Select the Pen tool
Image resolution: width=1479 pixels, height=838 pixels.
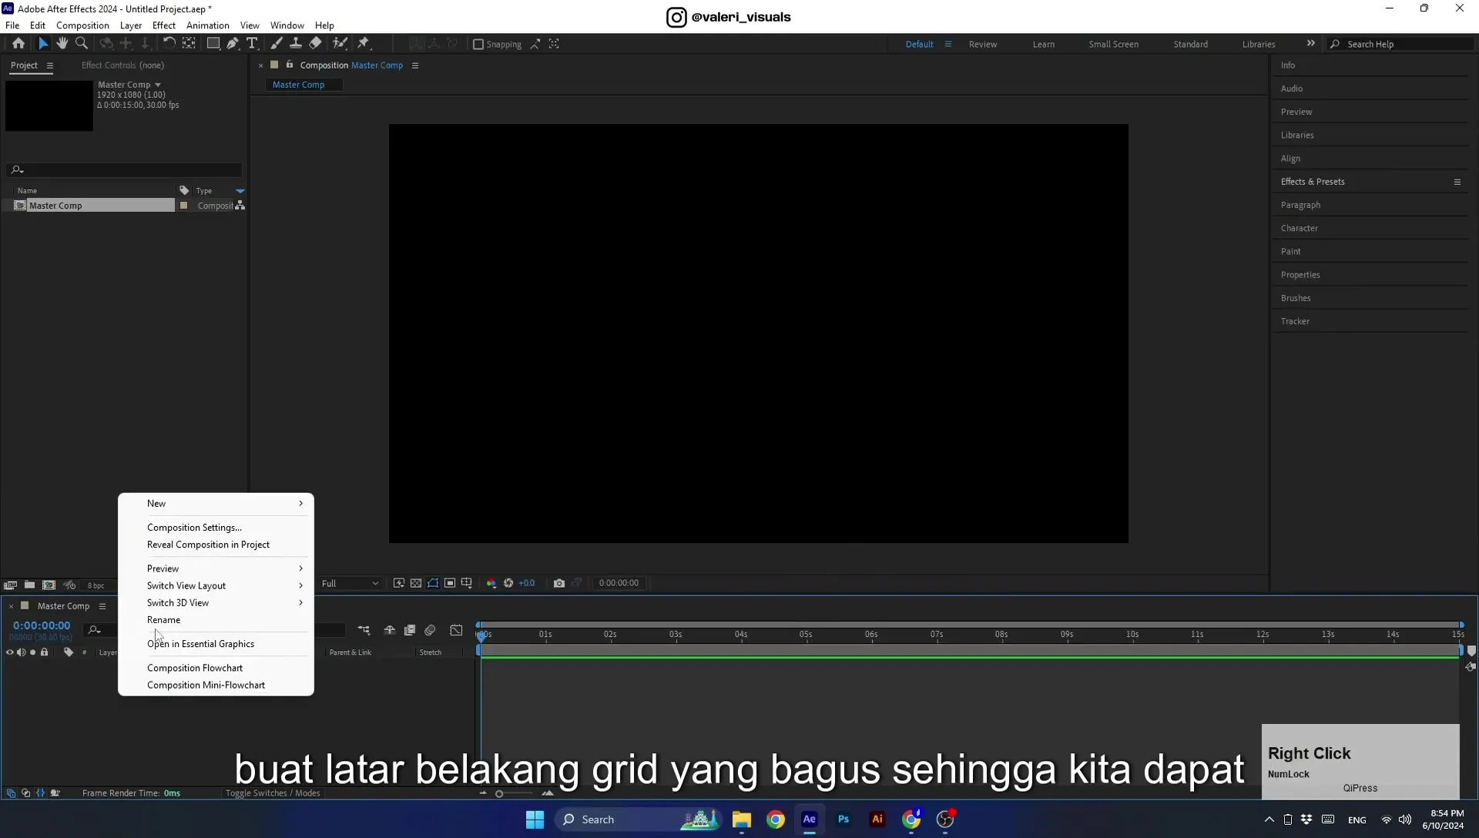pos(233,44)
